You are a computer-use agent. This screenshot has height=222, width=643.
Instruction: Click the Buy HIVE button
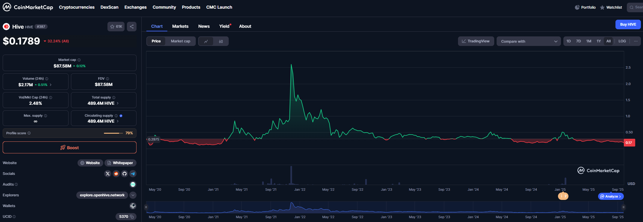coord(628,24)
